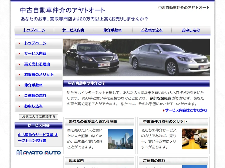Follow the サービス内容はこちらから link
This screenshot has width=225, height=168.
pyautogui.click(x=186, y=110)
